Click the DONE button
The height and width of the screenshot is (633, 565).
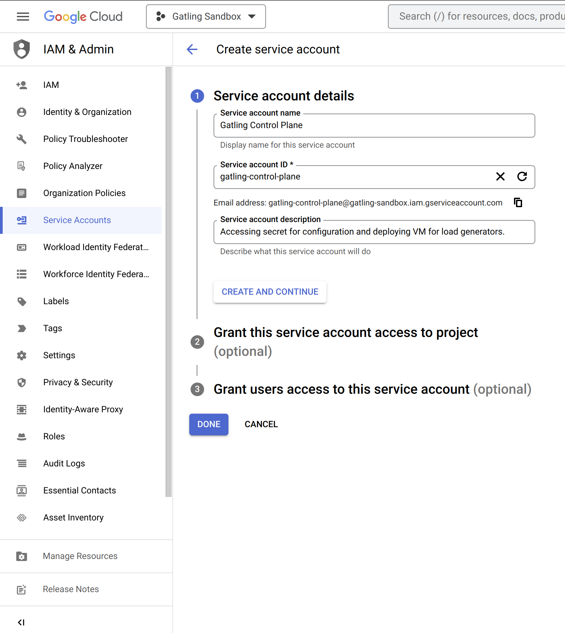[x=209, y=424]
